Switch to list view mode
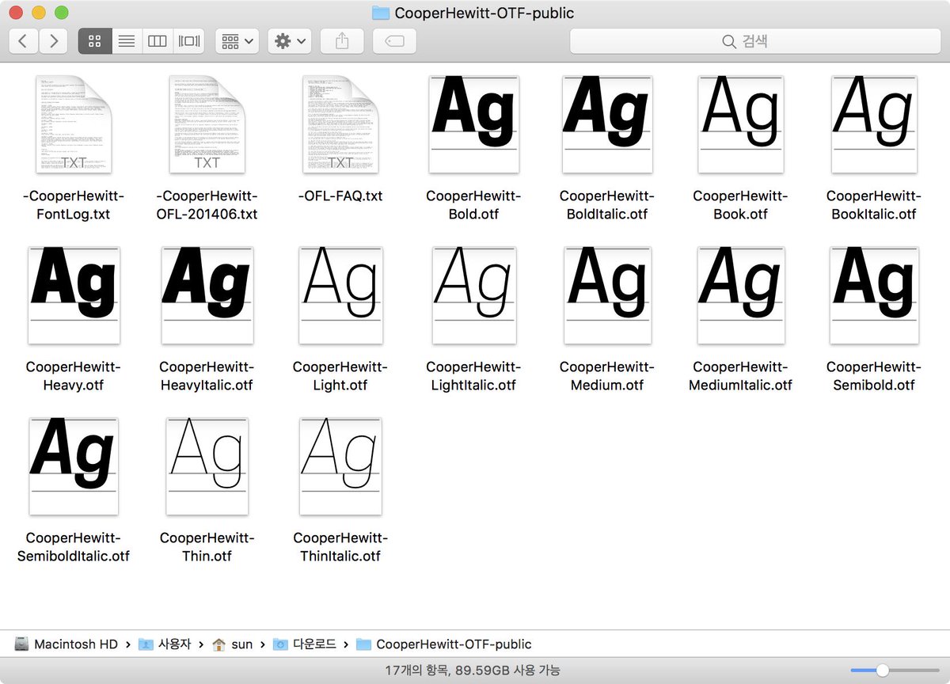The width and height of the screenshot is (950, 684). click(126, 41)
